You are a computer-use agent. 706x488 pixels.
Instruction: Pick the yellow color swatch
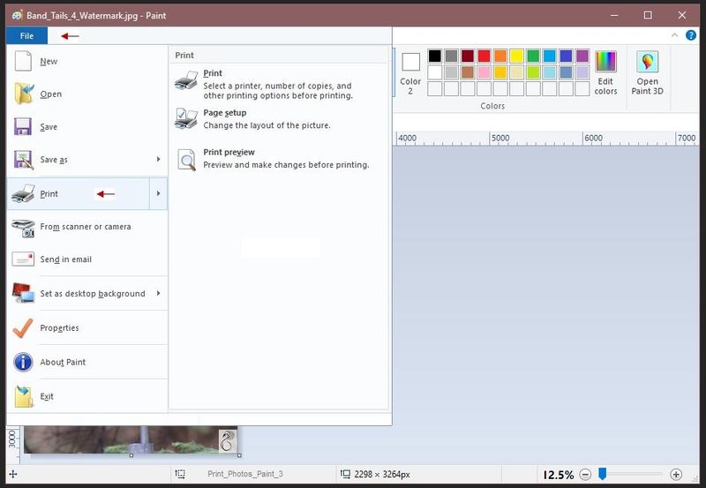(x=517, y=56)
